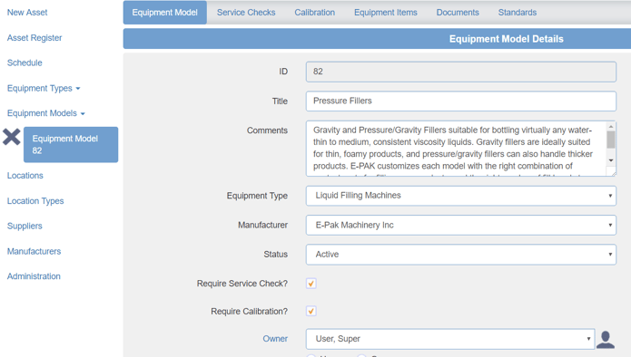This screenshot has height=357, width=631.
Task: Click Comments scrollbar up arrow
Action: click(x=611, y=127)
